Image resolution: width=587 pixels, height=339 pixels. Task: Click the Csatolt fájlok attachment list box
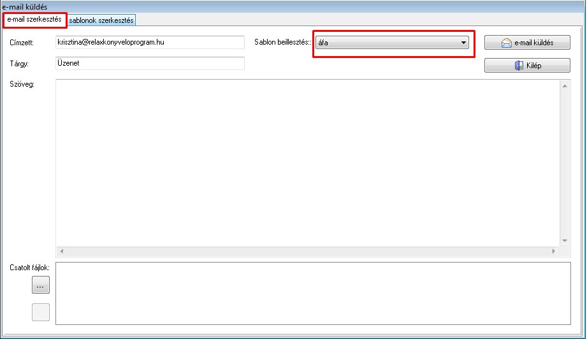click(313, 293)
